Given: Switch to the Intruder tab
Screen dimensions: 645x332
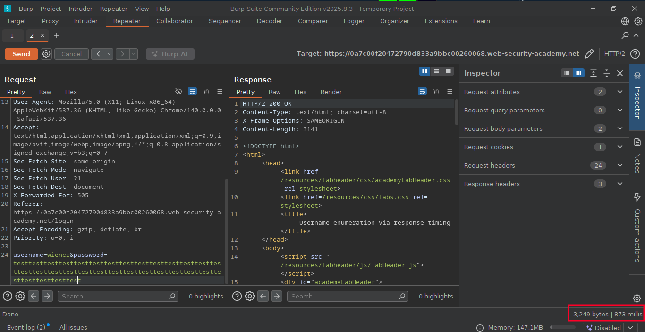Looking at the screenshot, I should (86, 21).
